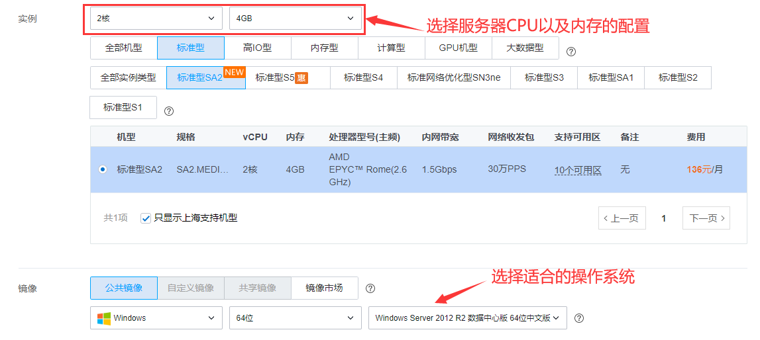Select the 共享镜像 tab
Viewport: 760px width, 340px height.
click(257, 288)
